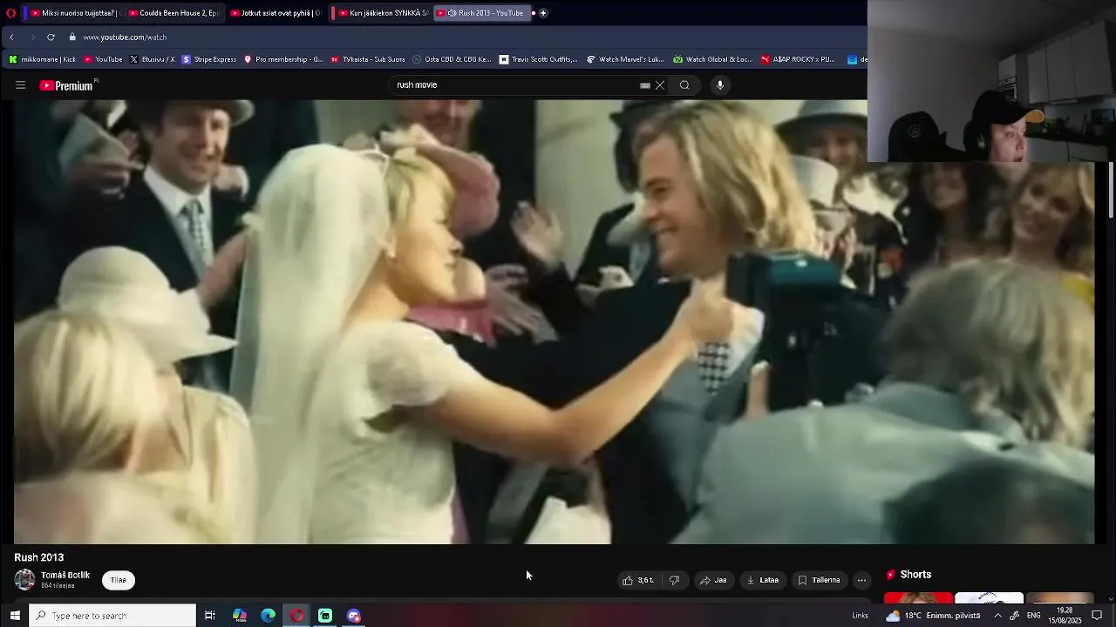The width and height of the screenshot is (1116, 627).
Task: Clear the search box with X
Action: [x=660, y=85]
